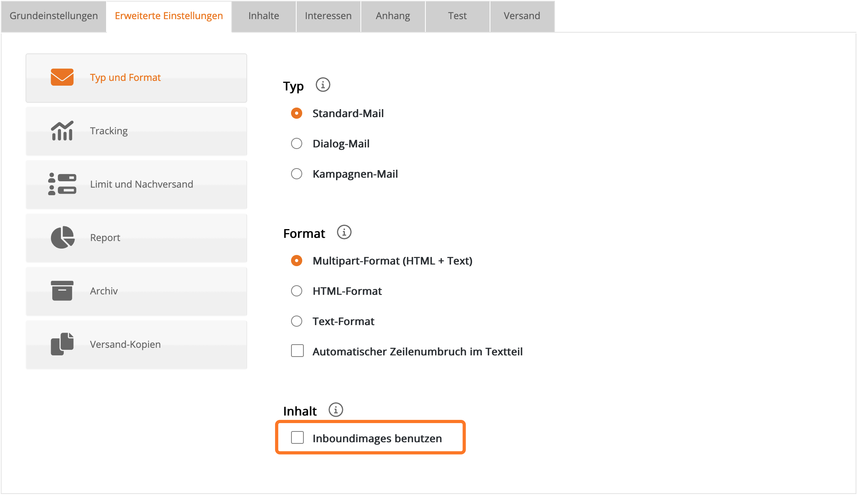Open info icon next to Inhalt heading

click(336, 410)
